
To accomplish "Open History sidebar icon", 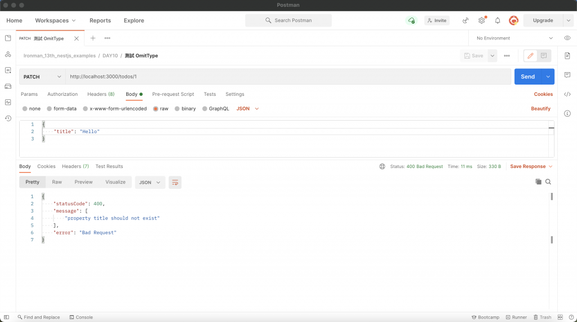I will (8, 118).
